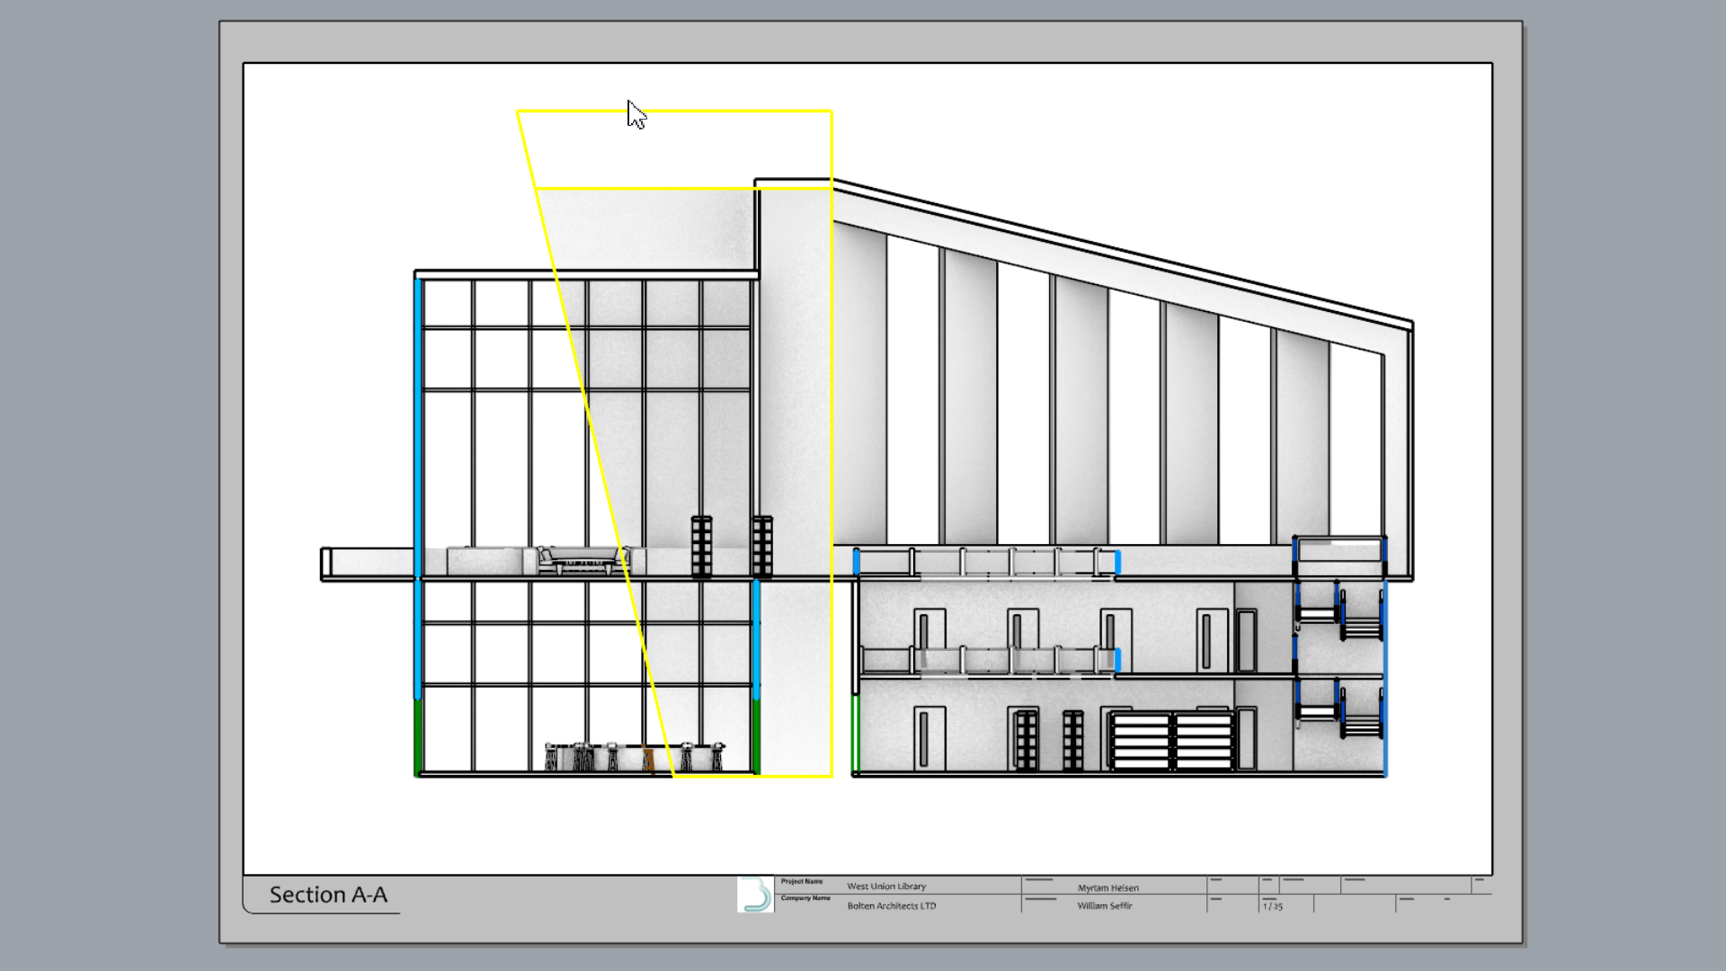
Task: Click the Company Name field label
Action: pos(805,898)
